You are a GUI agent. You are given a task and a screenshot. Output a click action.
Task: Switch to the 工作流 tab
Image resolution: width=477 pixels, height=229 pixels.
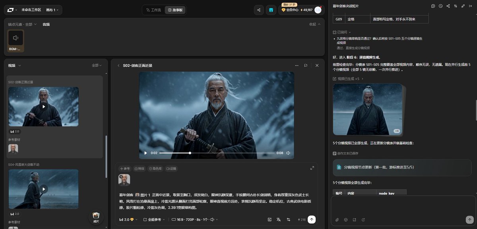click(153, 10)
